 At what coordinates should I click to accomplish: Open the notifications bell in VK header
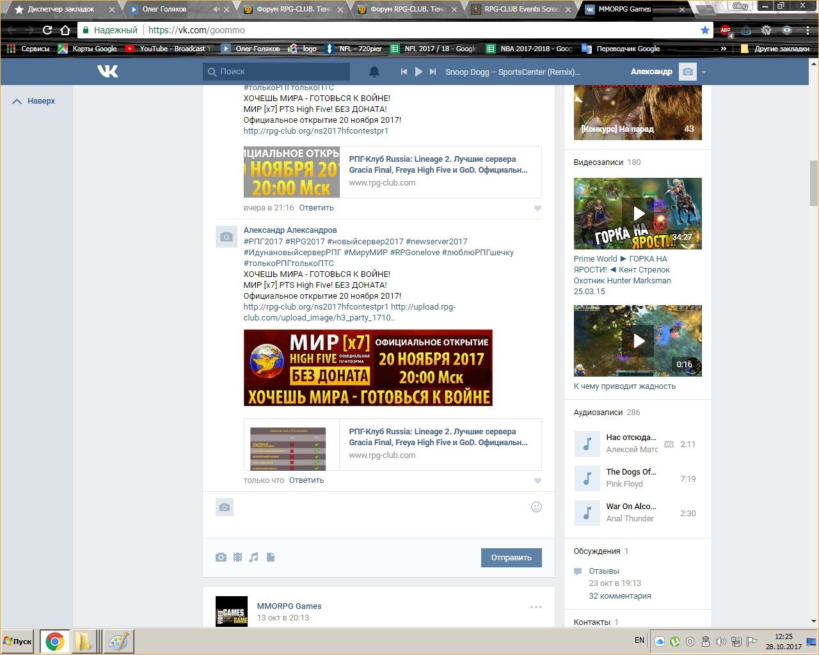(374, 72)
